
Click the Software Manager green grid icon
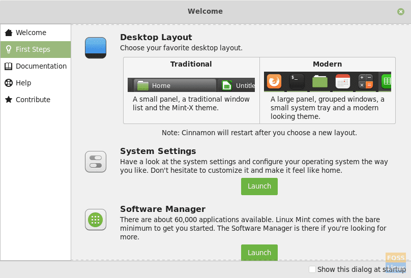tap(96, 220)
